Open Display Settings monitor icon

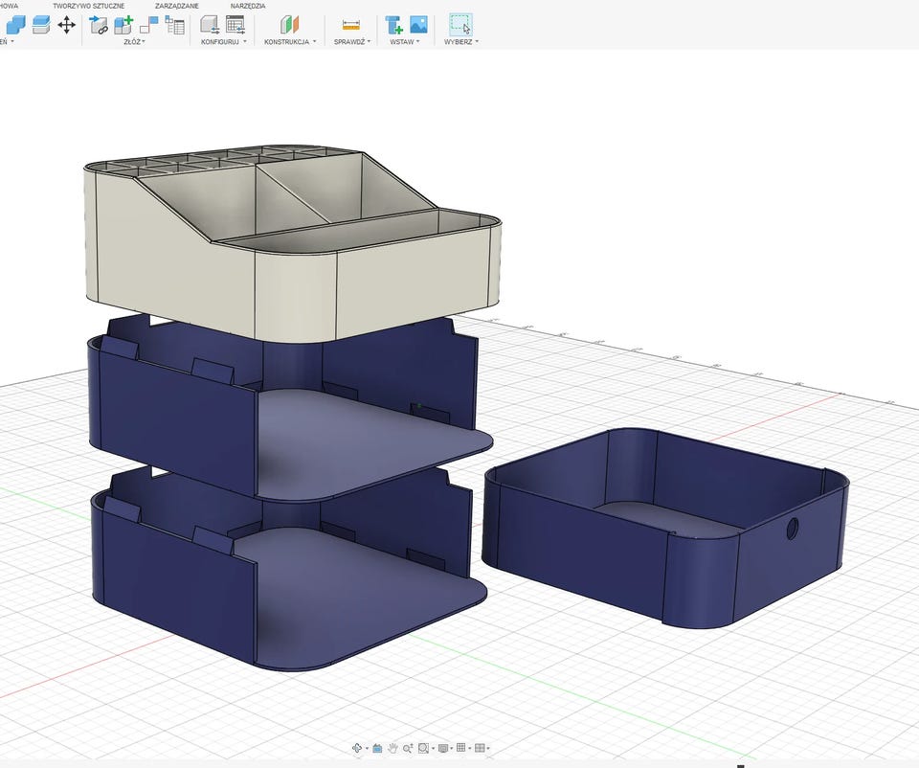coord(443,748)
